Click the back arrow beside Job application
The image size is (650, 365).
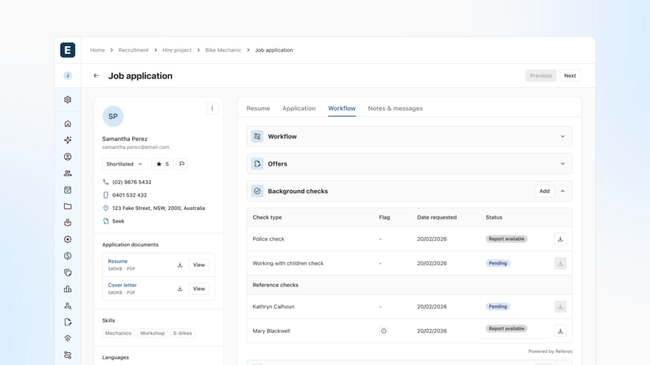[96, 76]
